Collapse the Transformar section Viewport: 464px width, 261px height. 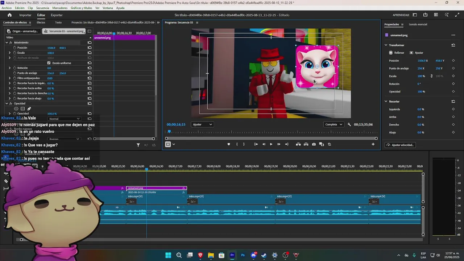pyautogui.click(x=386, y=45)
